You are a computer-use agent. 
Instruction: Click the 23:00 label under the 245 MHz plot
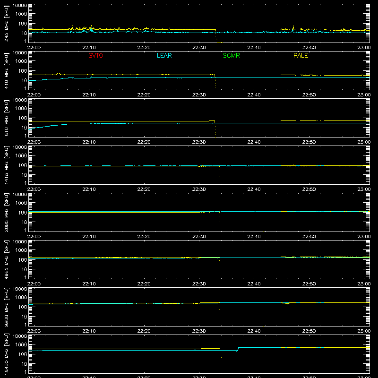364,48
